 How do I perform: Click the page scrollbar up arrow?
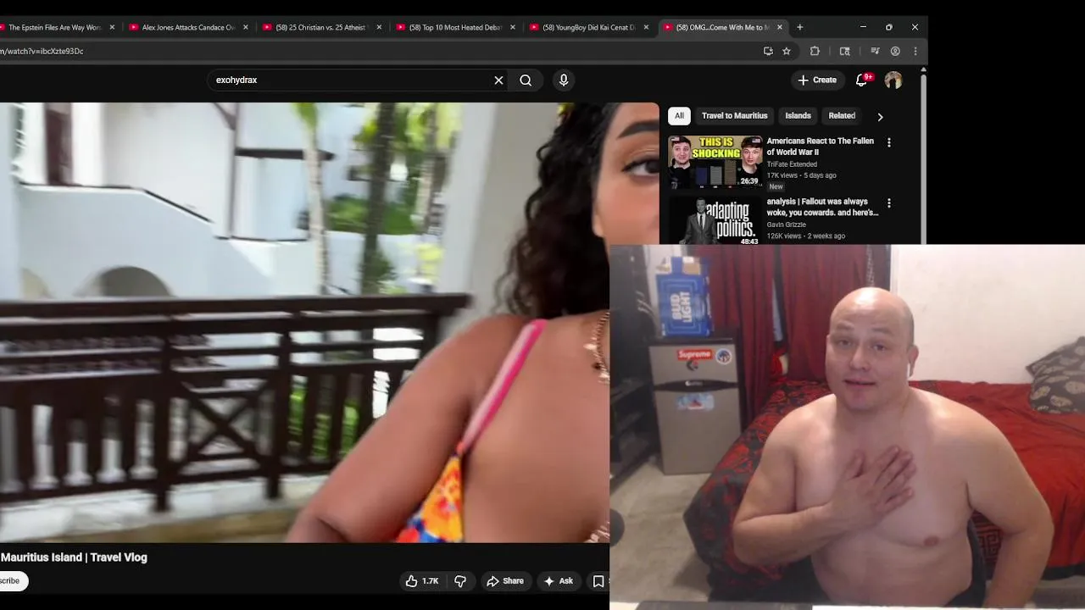(923, 69)
